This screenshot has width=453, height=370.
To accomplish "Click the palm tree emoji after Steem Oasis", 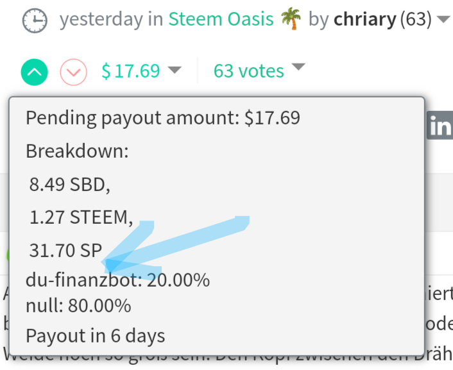I will [x=291, y=20].
